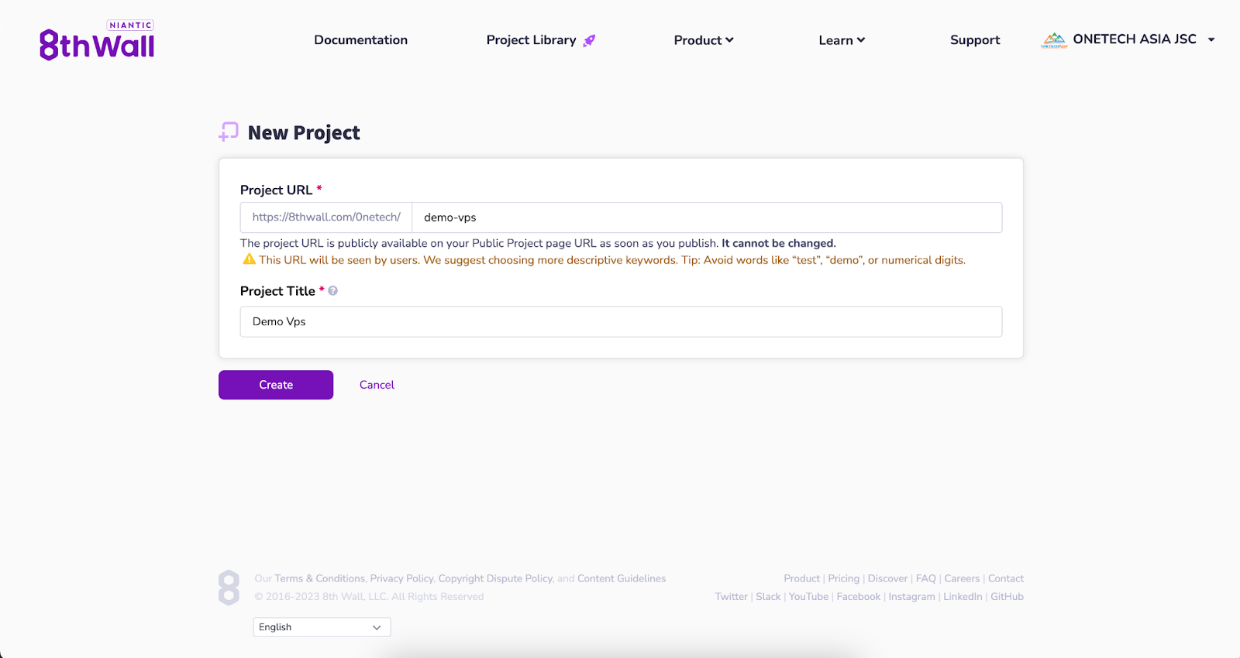
Task: Visit the GitHub footer link
Action: point(1007,597)
